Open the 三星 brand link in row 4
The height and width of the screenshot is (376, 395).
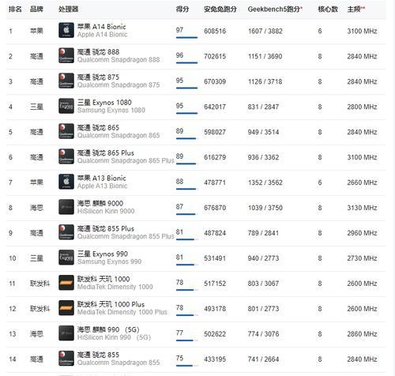[36, 107]
